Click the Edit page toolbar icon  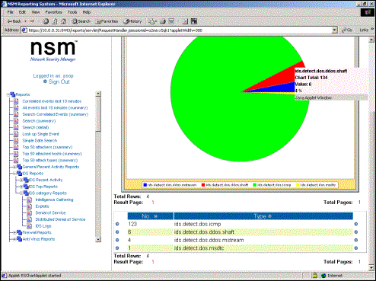(x=172, y=21)
